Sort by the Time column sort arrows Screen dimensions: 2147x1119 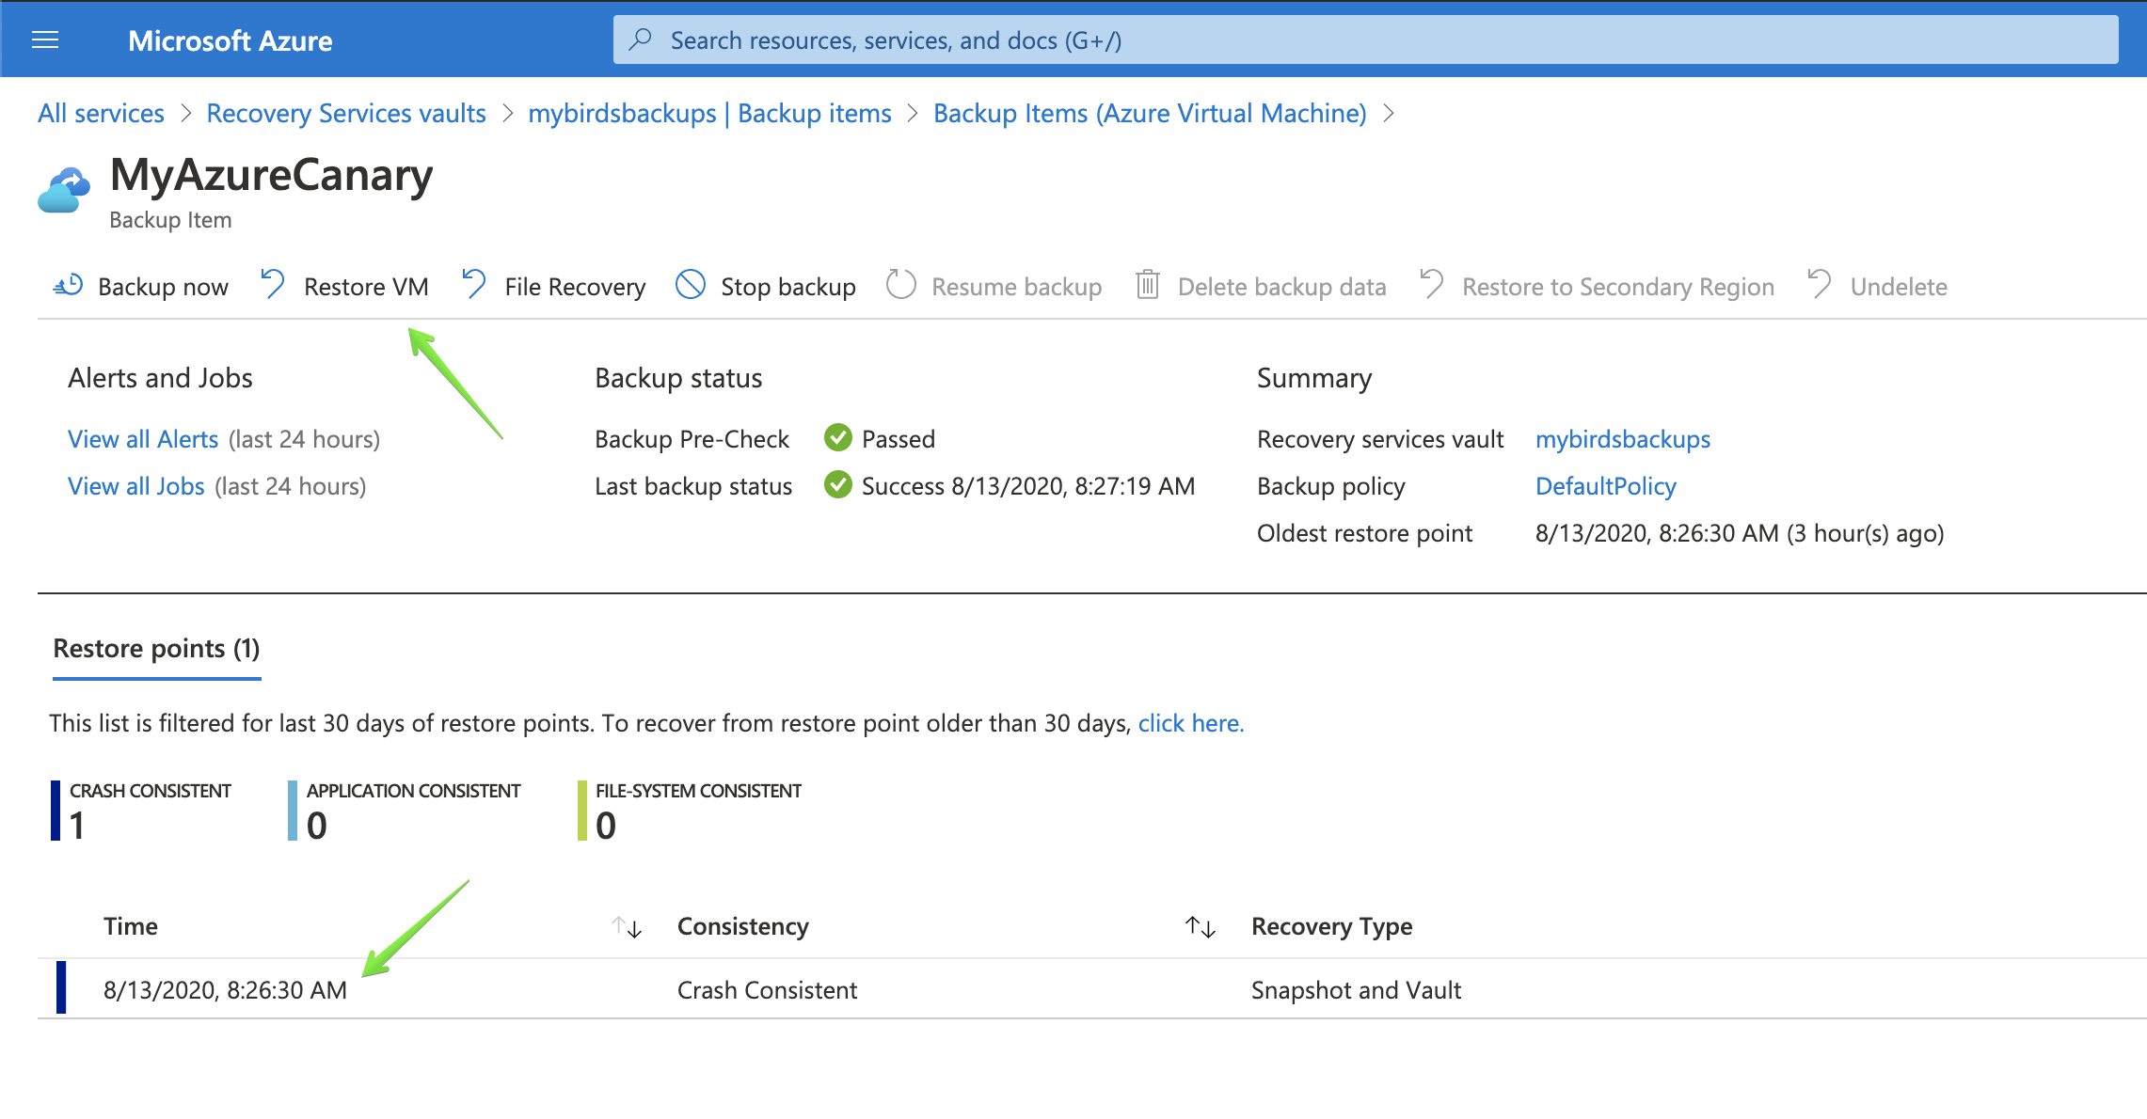click(627, 927)
